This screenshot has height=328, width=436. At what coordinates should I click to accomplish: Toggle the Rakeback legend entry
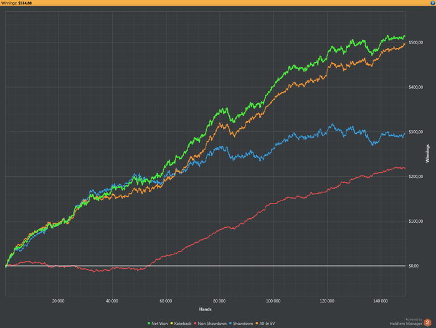(181, 324)
